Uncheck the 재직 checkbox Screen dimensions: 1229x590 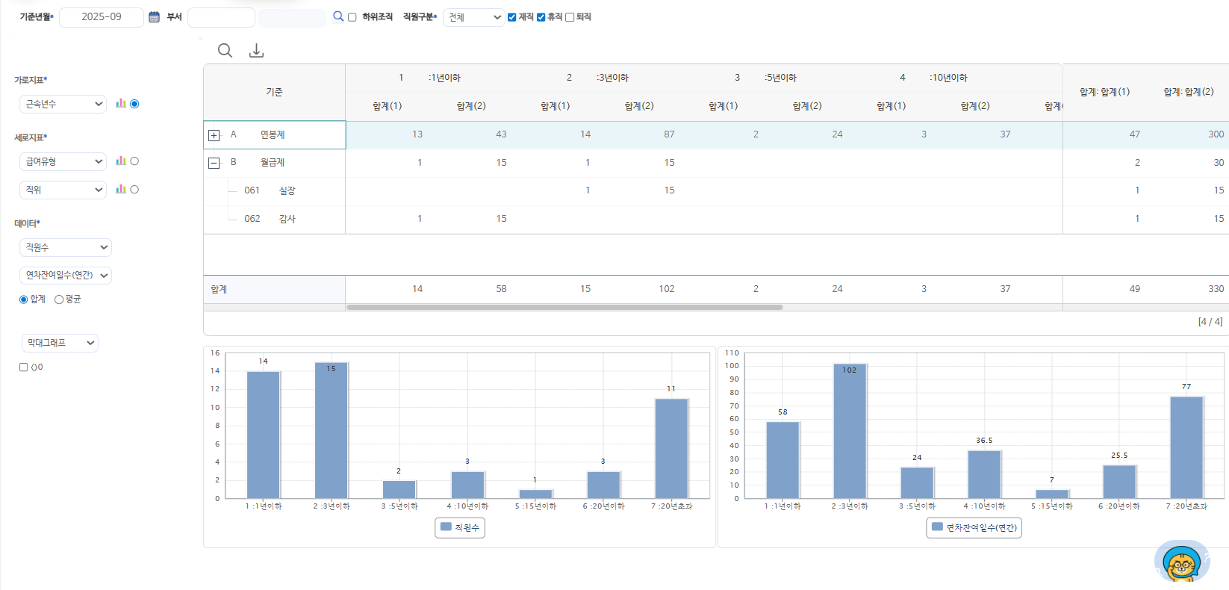512,17
